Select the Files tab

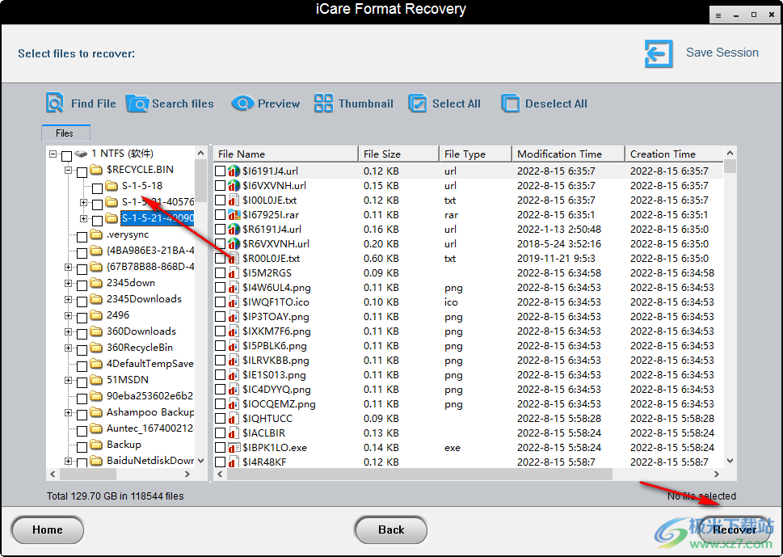pyautogui.click(x=65, y=133)
